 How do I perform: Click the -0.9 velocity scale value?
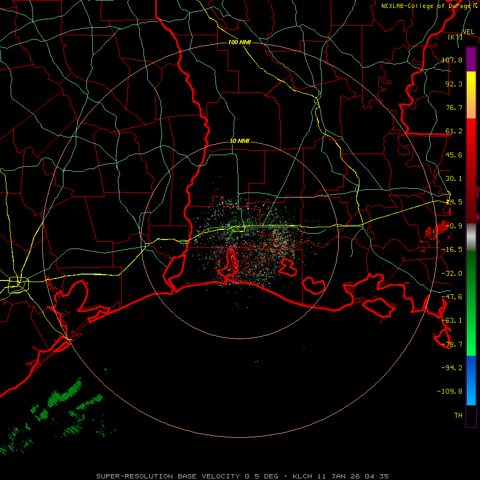tap(454, 226)
